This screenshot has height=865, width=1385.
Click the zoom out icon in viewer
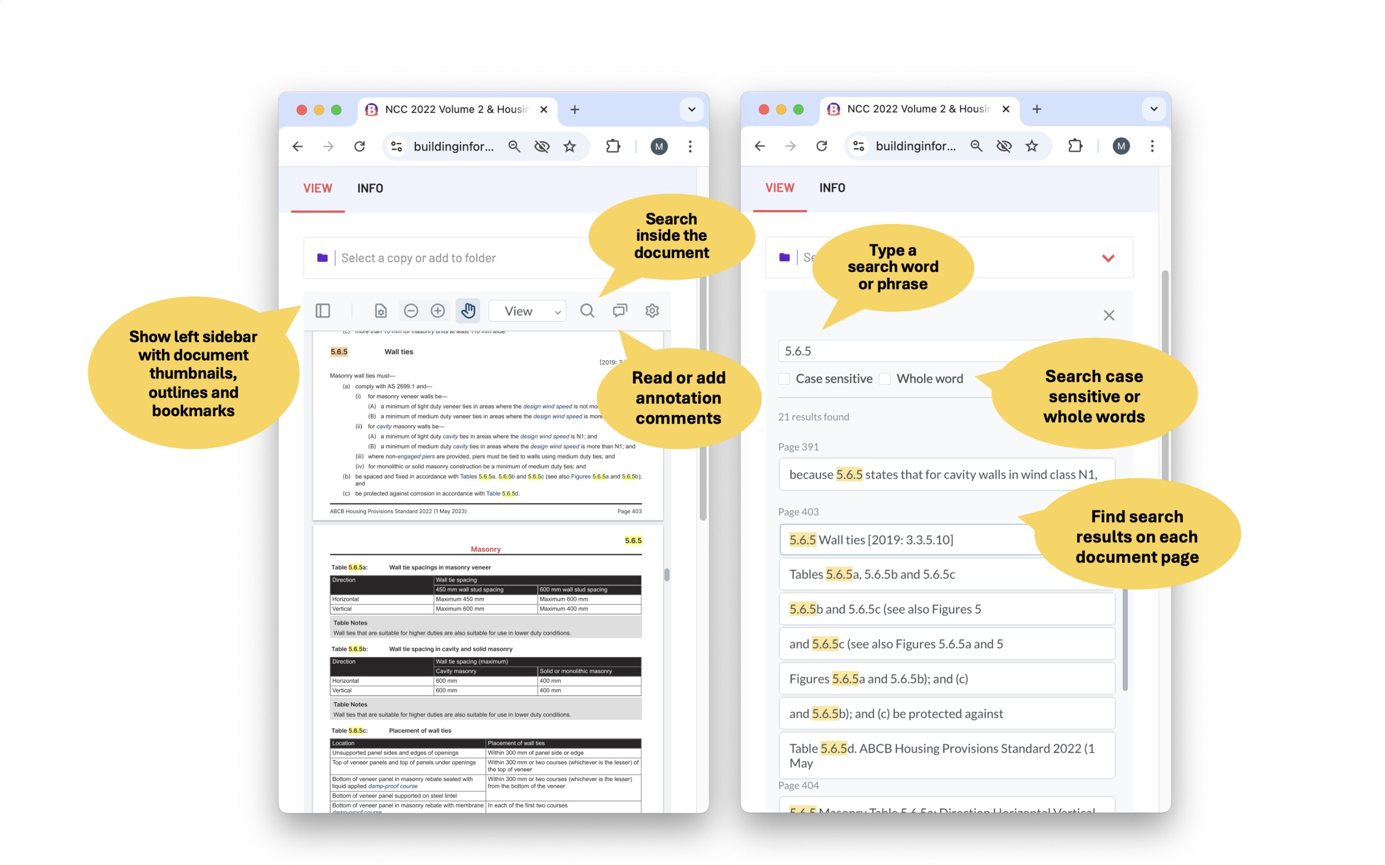pyautogui.click(x=410, y=310)
